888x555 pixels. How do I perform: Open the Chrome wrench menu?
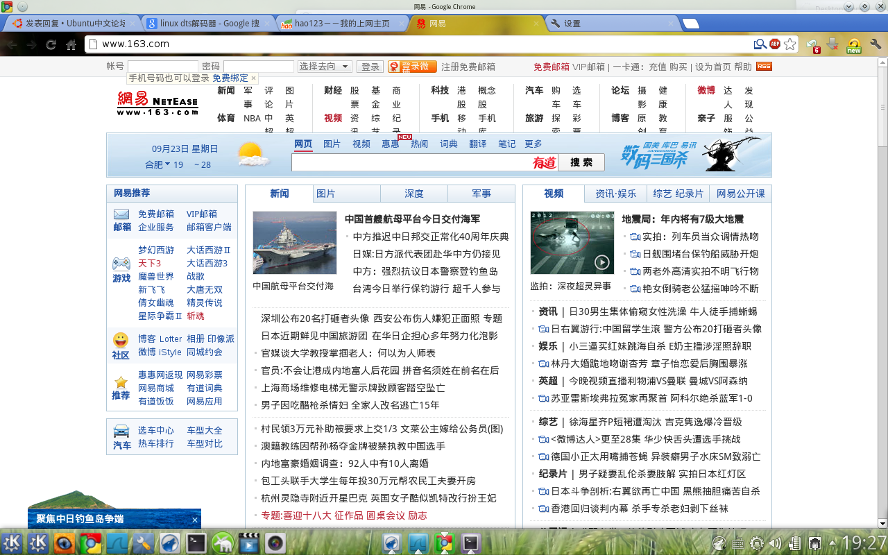[875, 44]
